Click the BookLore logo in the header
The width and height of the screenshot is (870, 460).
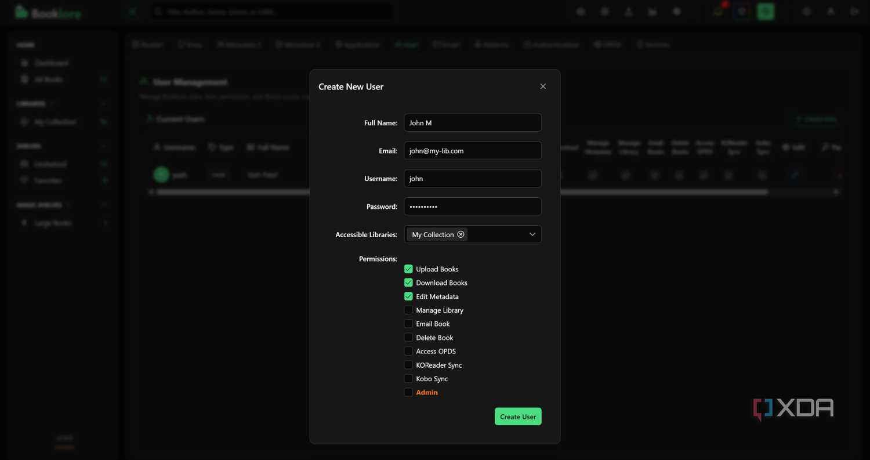pyautogui.click(x=48, y=12)
